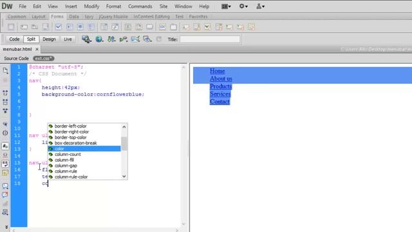This screenshot has height=232, width=412.
Task: Open Visual Aids eye dropdown
Action: click(147, 39)
